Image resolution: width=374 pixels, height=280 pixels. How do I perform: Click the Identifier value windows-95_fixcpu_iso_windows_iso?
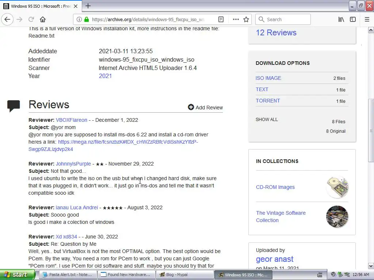146,59
